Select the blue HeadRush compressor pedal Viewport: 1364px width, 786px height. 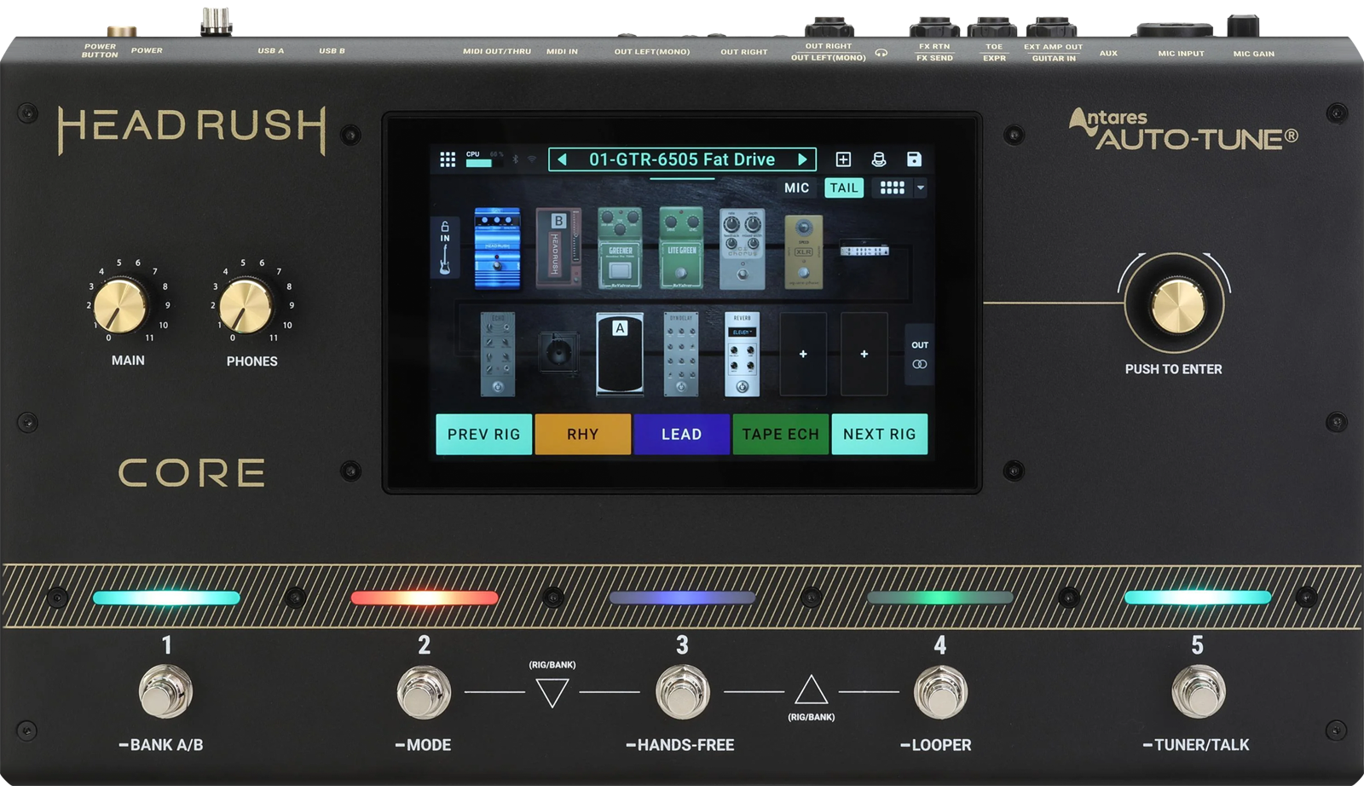[x=497, y=248]
